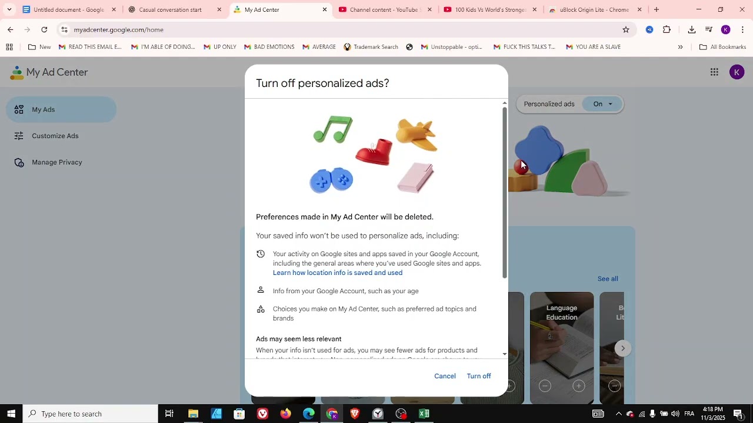Image resolution: width=753 pixels, height=423 pixels.
Task: Select My Ads in sidebar
Action: (61, 109)
